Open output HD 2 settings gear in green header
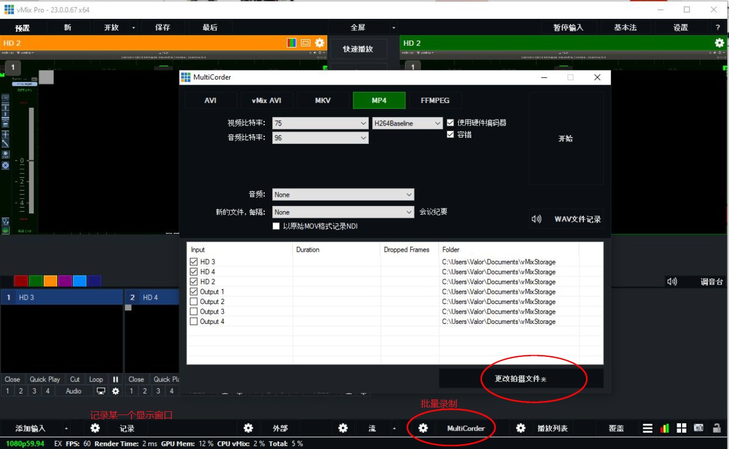This screenshot has width=729, height=449. 719,43
